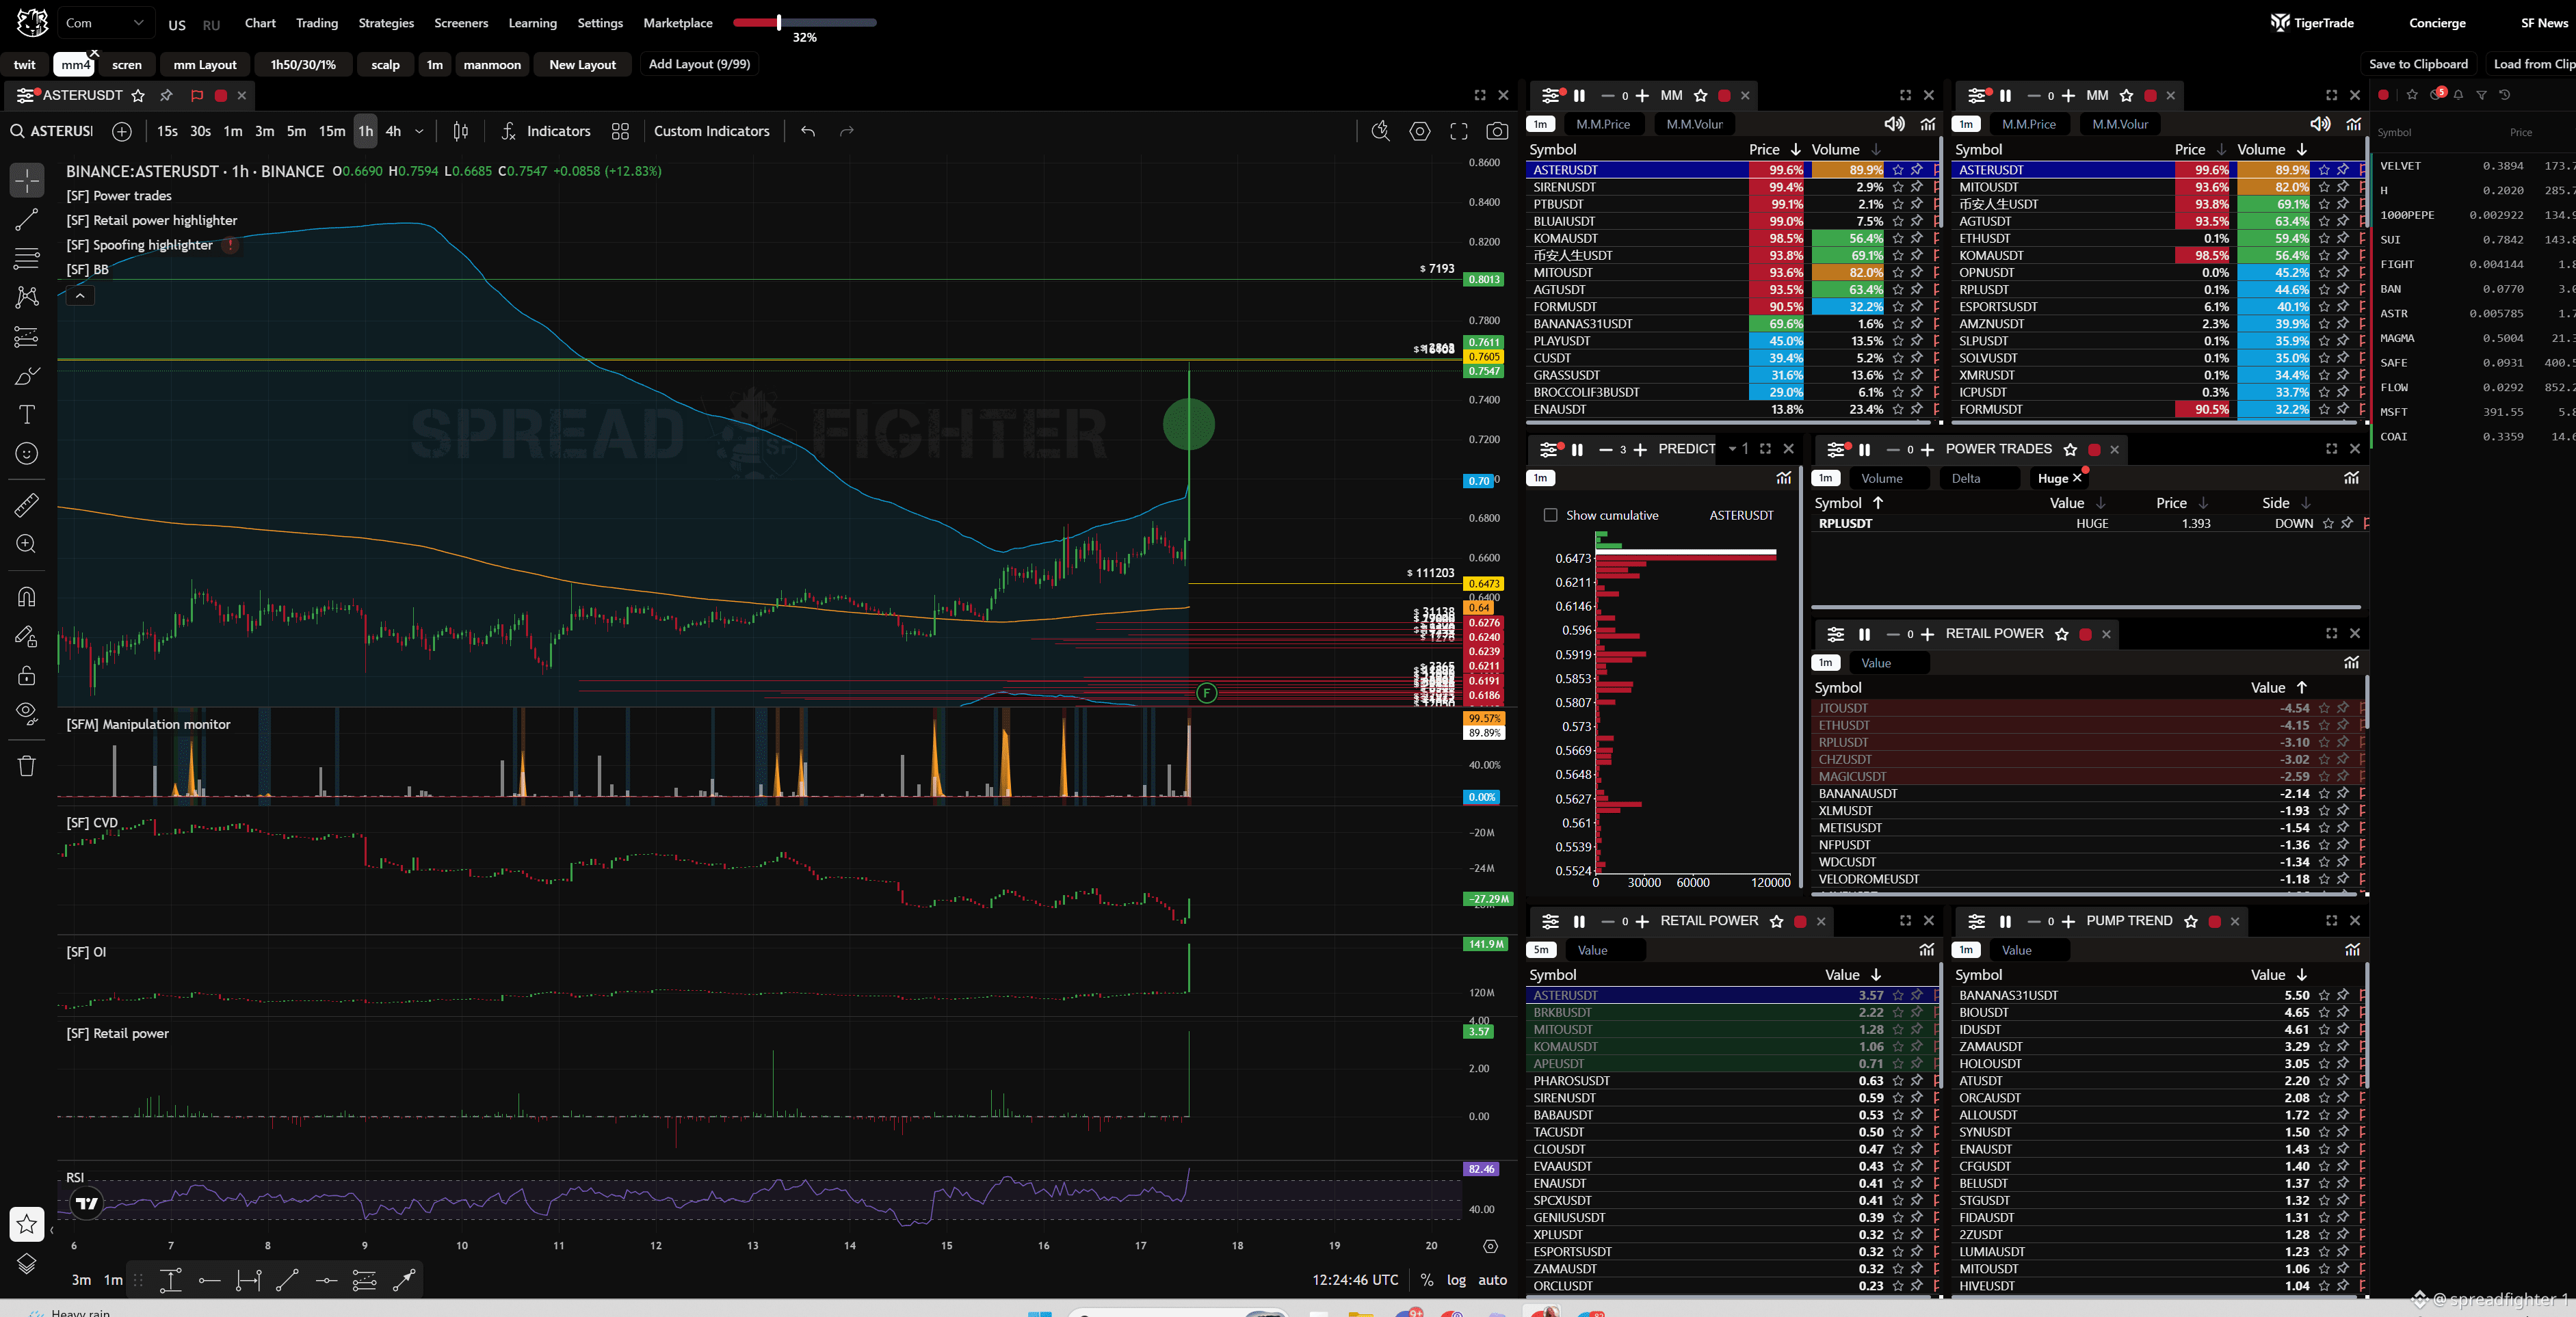2576x1317 pixels.
Task: Hide all drawings with the eye icon
Action: coord(27,714)
